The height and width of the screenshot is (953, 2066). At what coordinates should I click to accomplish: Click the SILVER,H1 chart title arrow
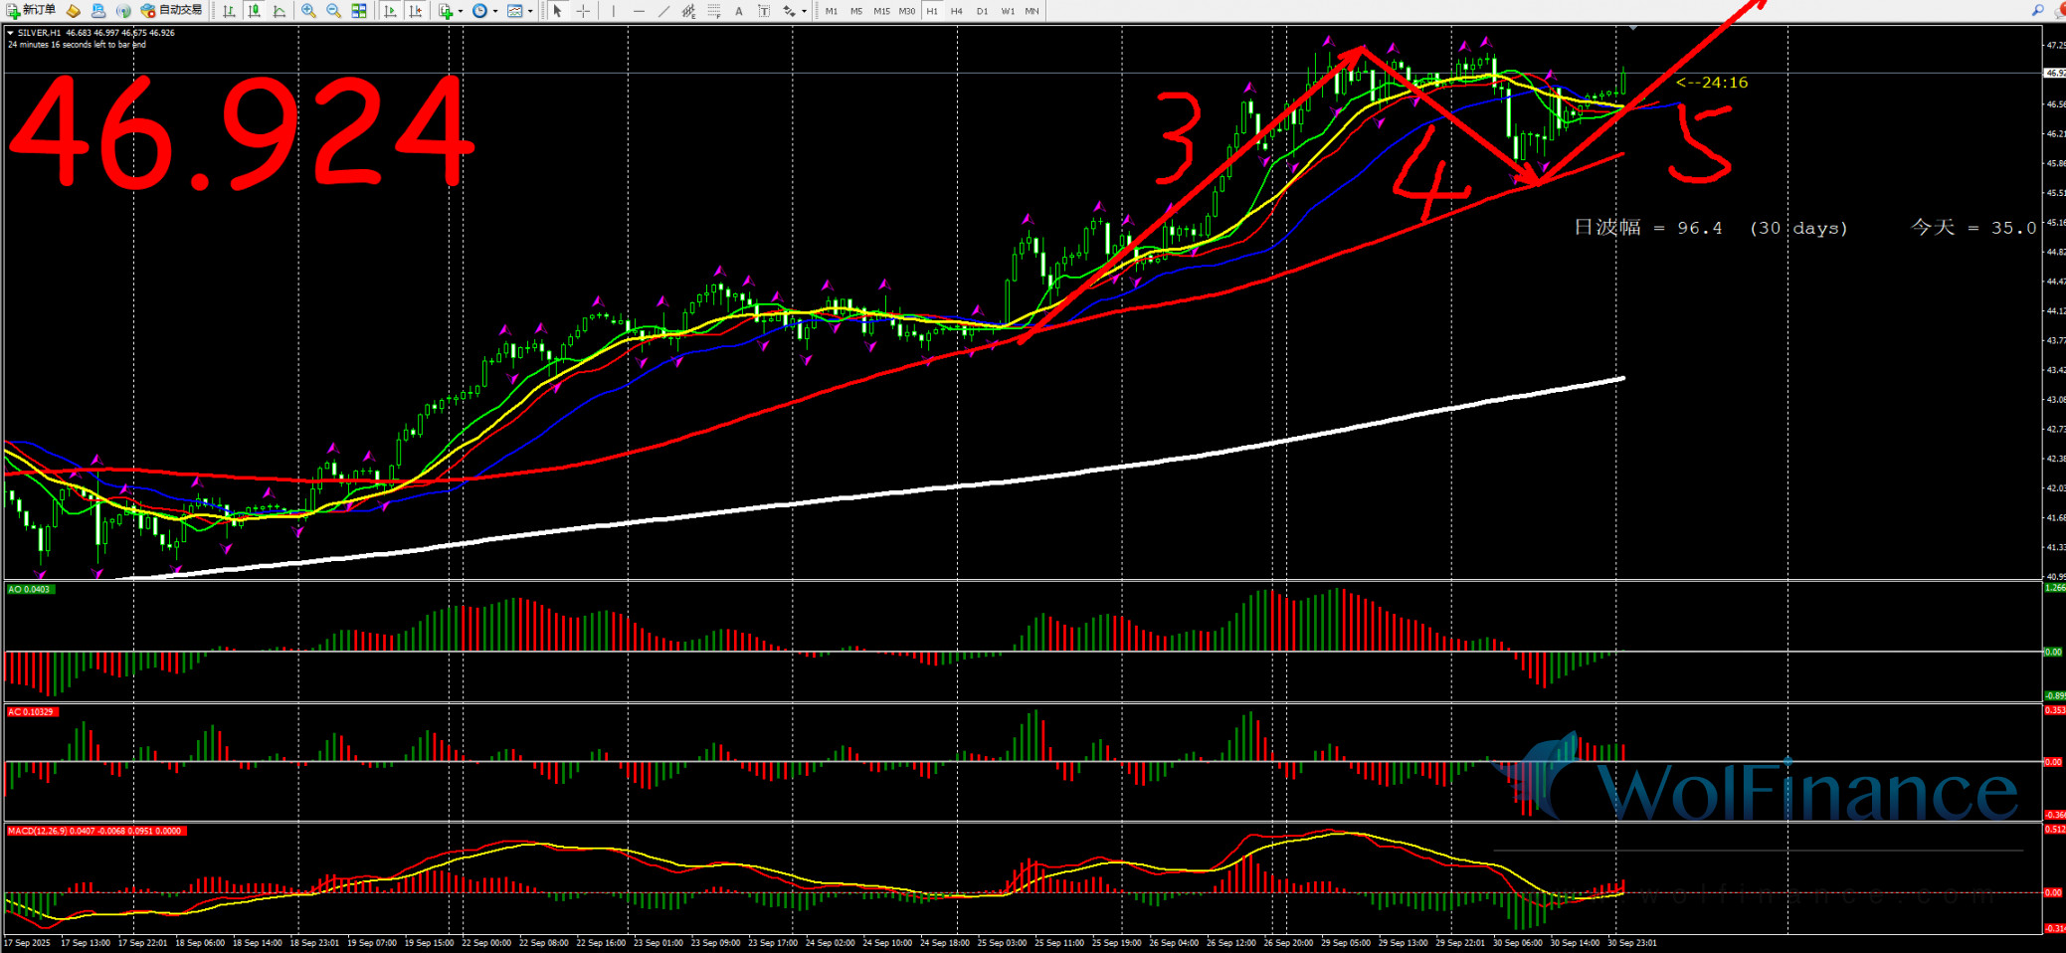(x=11, y=33)
